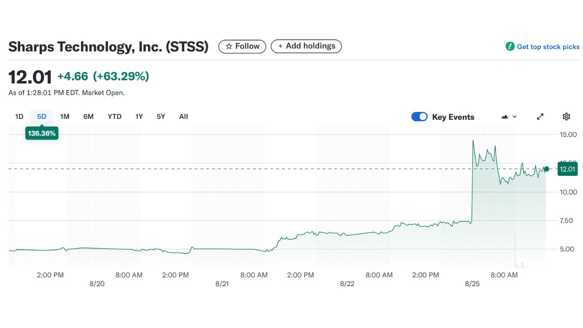The height and width of the screenshot is (328, 583).
Task: Click the Sharps Technology, Inc. (STSS) heading
Action: pyautogui.click(x=108, y=46)
